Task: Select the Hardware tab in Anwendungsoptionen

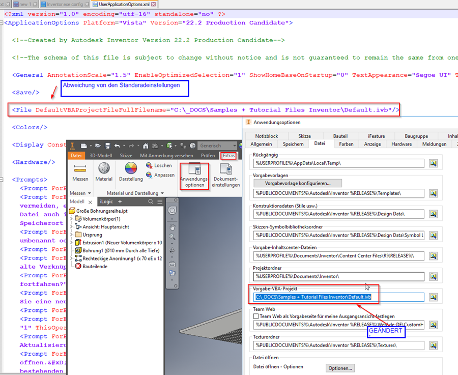Action: tap(402, 144)
